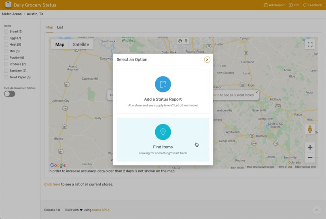Click the teal Find Items pin icon
The height and width of the screenshot is (219, 326).
point(163,132)
